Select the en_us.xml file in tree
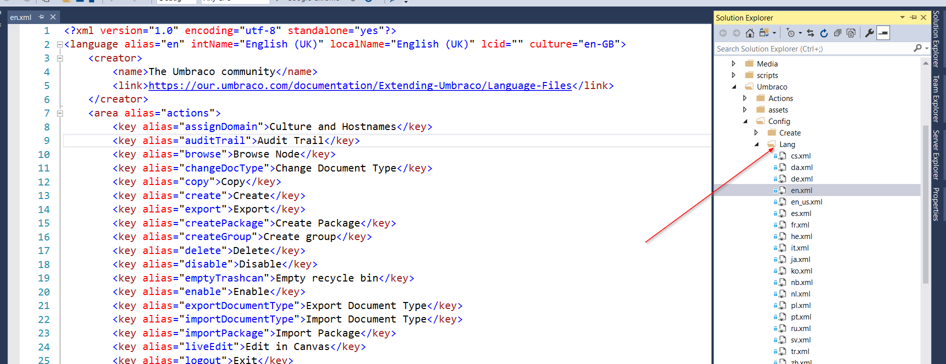Screen dimensions: 946x364 coord(806,202)
